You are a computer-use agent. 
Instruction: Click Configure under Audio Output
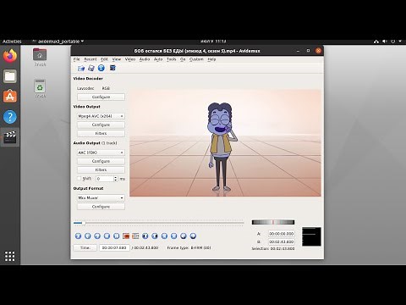101,161
